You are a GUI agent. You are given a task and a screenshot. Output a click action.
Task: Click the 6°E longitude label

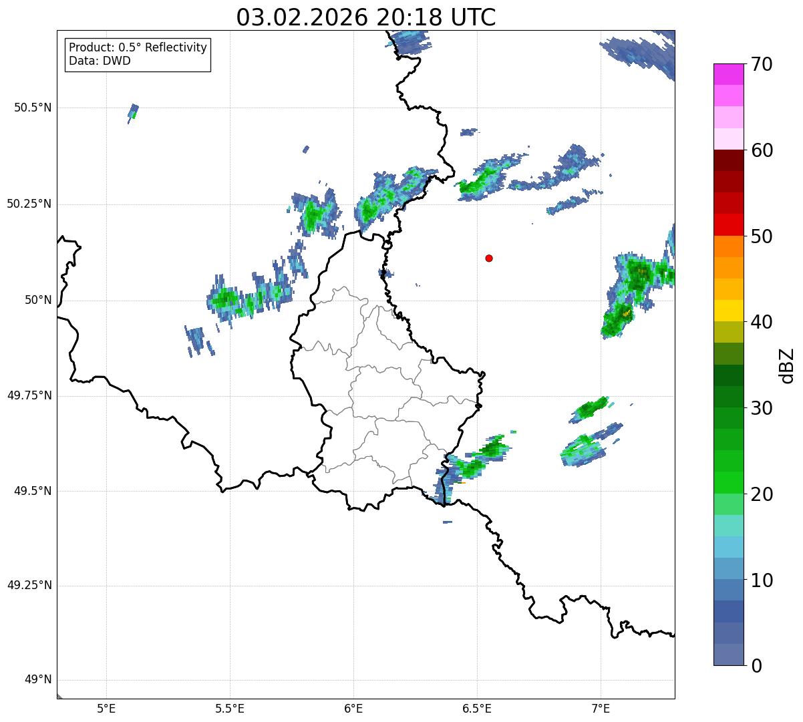pos(353,709)
